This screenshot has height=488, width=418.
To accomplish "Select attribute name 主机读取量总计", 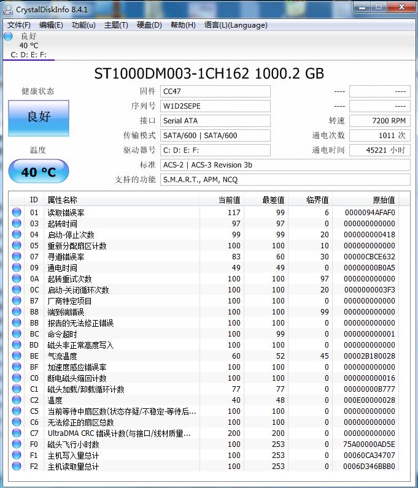I will pos(73,467).
